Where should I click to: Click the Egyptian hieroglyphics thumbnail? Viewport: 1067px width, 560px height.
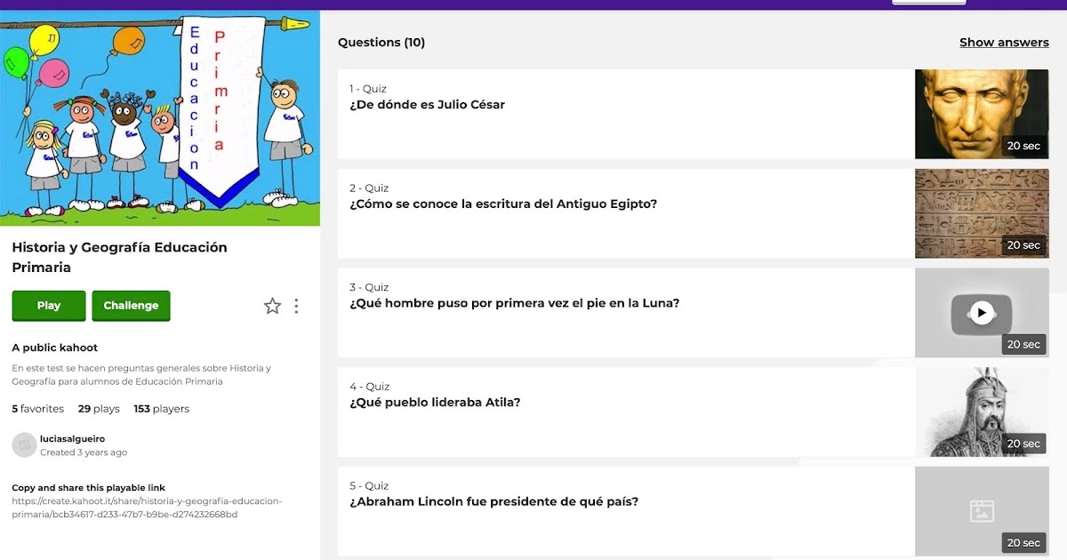(981, 212)
